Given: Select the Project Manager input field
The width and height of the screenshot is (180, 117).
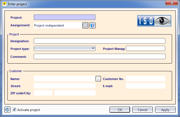Looking at the screenshot, I should (145, 48).
